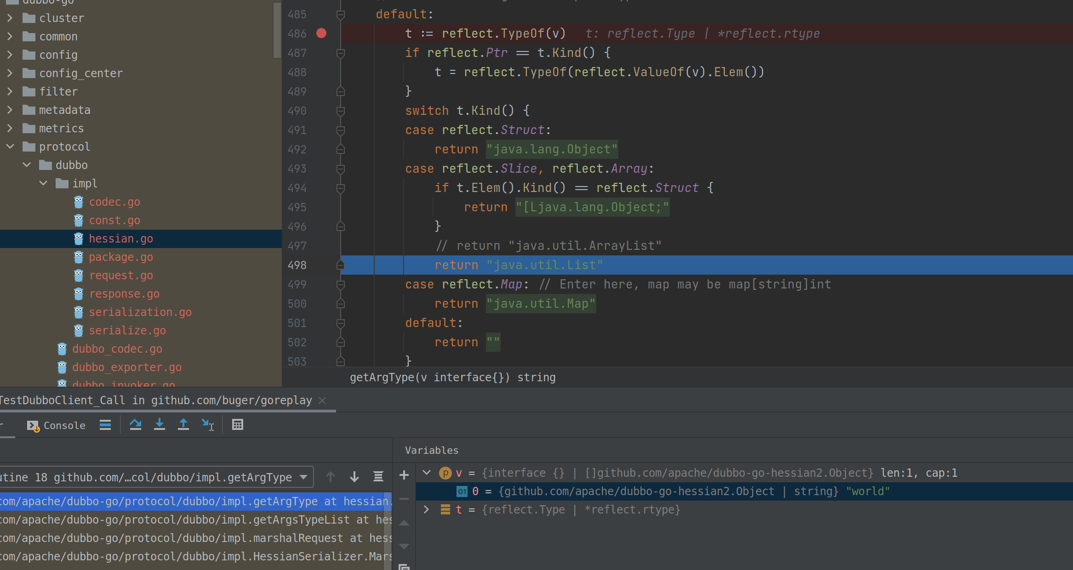Click the Step Out icon
1073x570 pixels.
coord(183,424)
